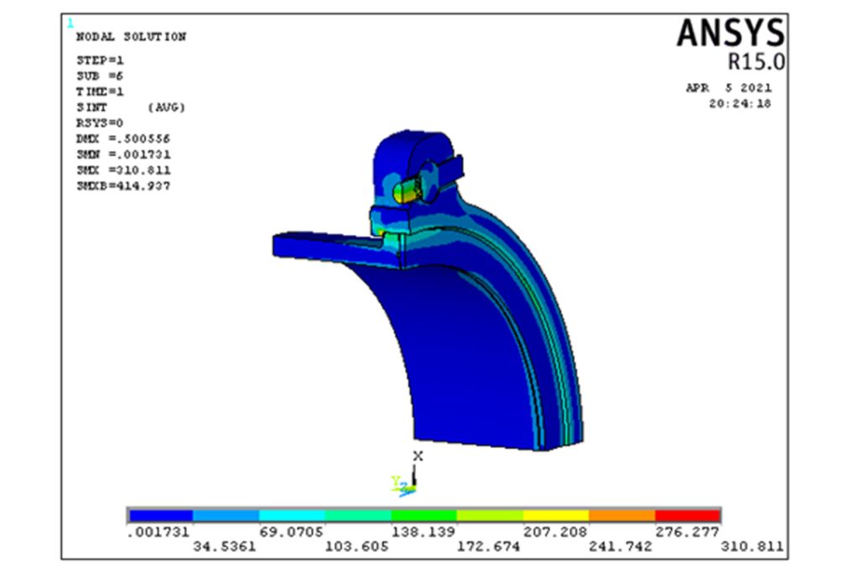Click the red legend color band
859x573 pixels.
click(687, 515)
